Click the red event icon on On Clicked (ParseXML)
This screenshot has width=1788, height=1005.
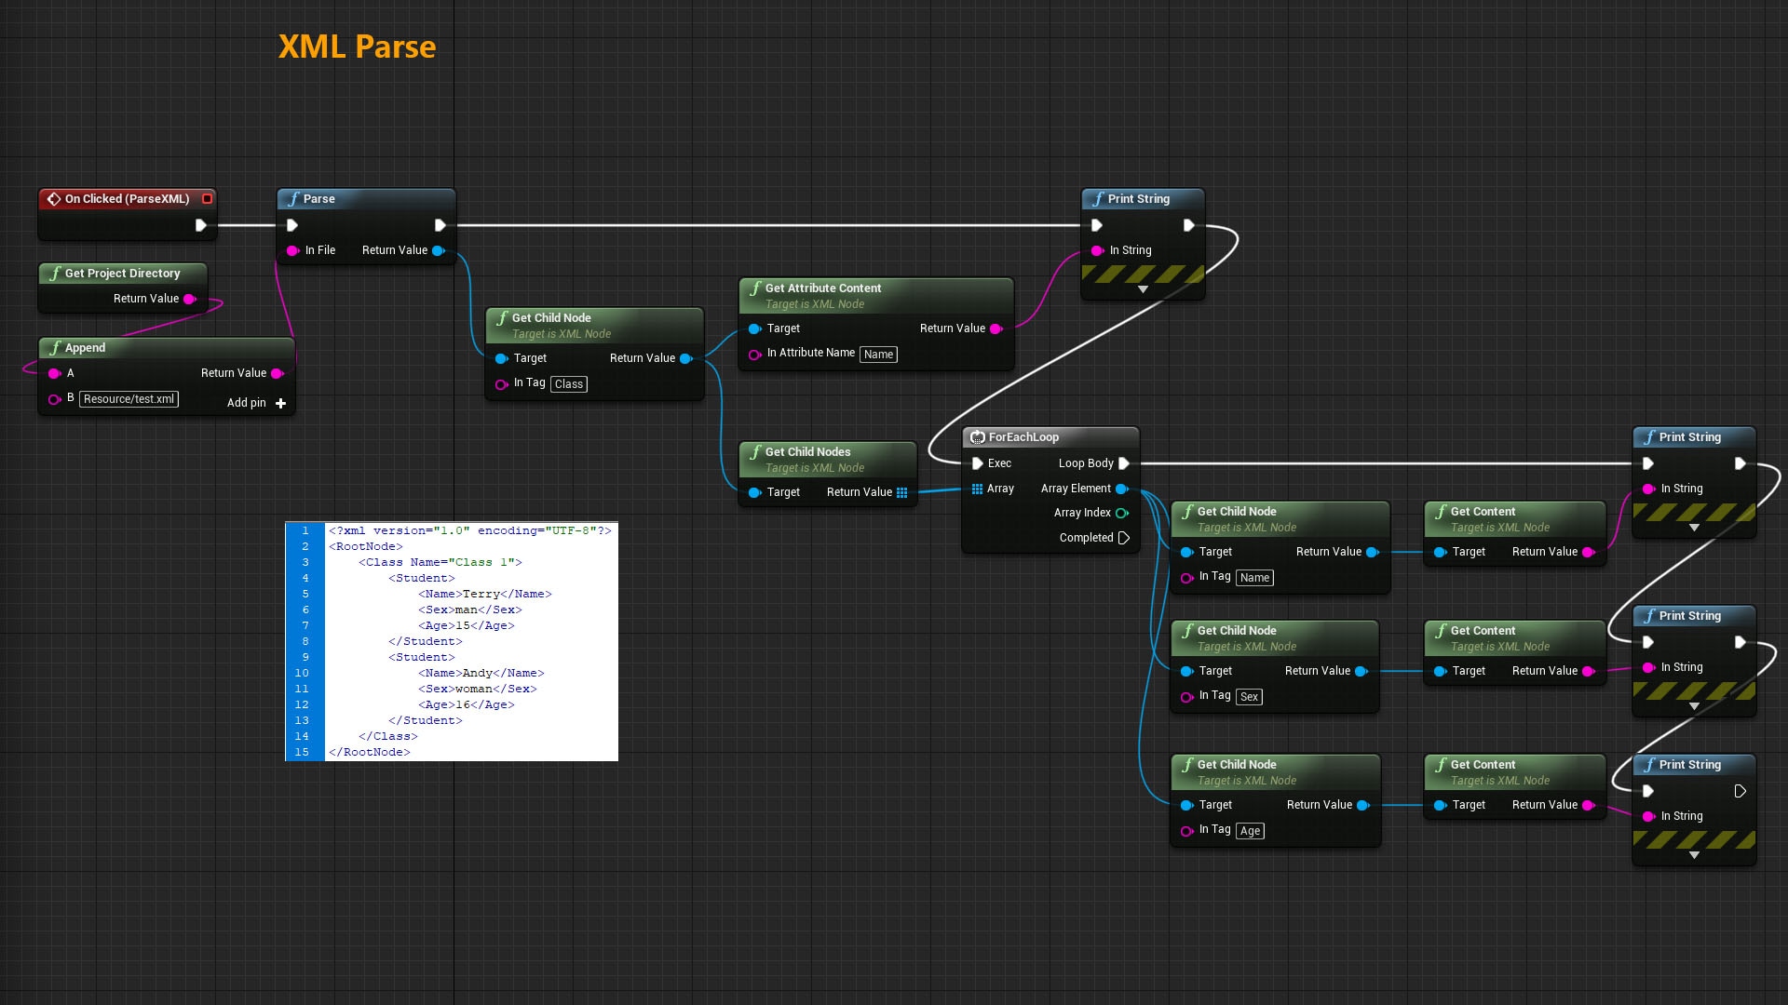52,198
